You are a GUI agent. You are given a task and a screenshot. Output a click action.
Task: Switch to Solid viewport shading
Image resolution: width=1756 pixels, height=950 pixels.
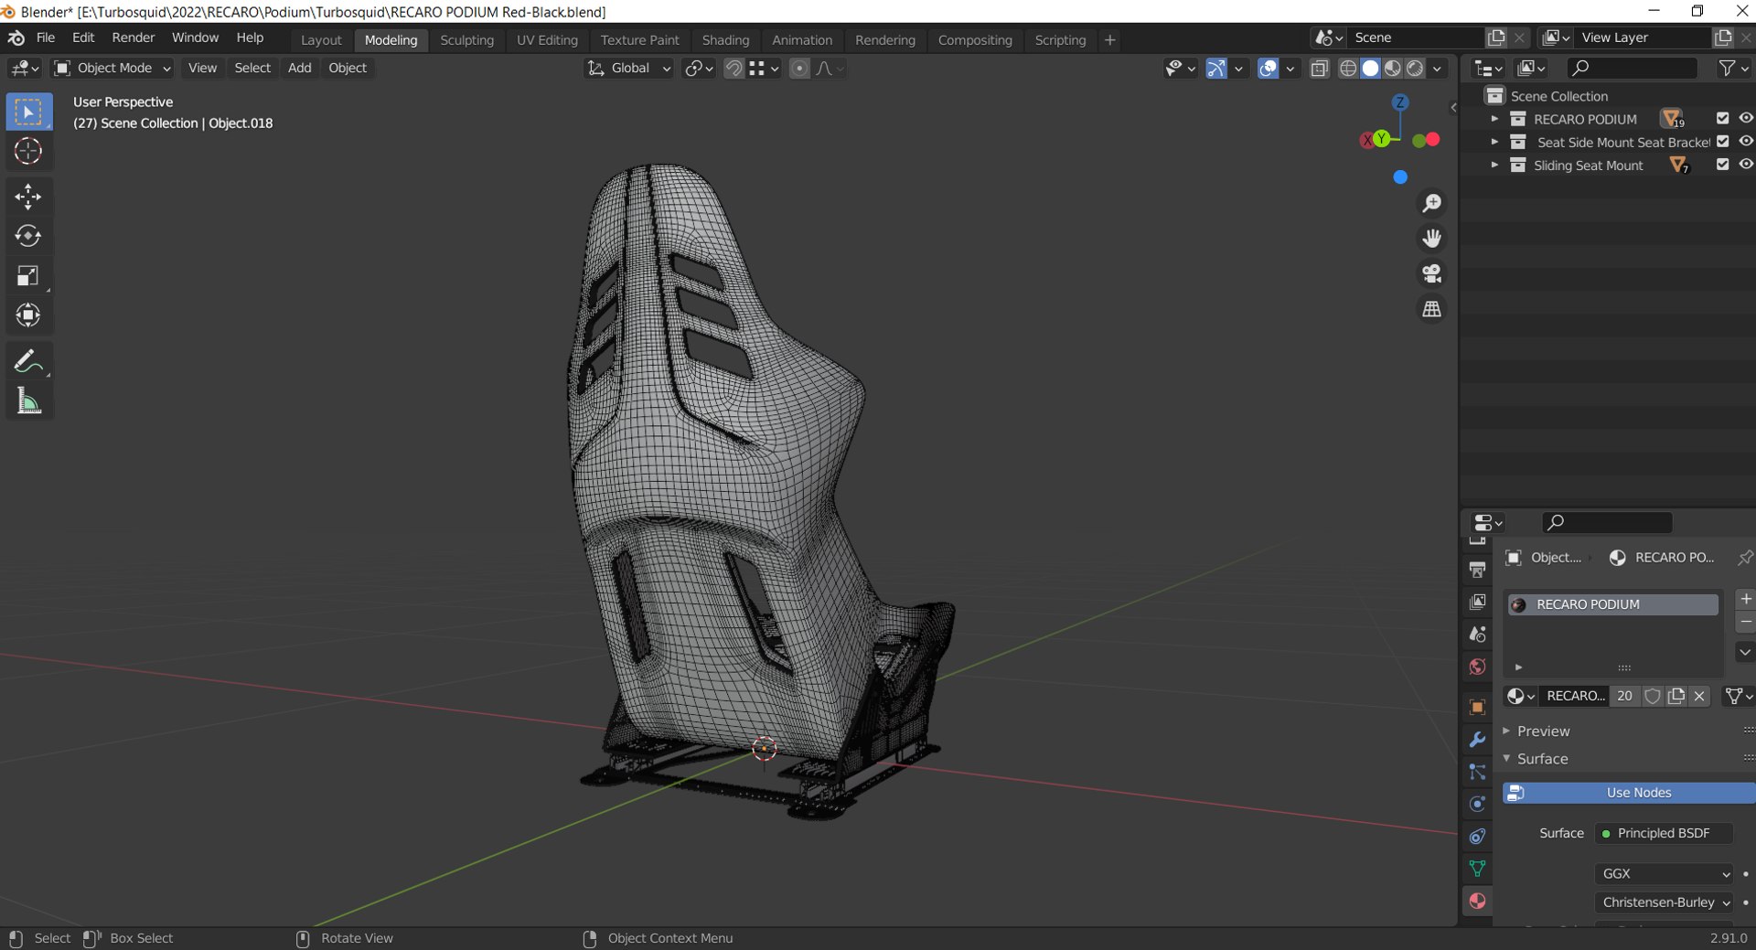pyautogui.click(x=1370, y=68)
